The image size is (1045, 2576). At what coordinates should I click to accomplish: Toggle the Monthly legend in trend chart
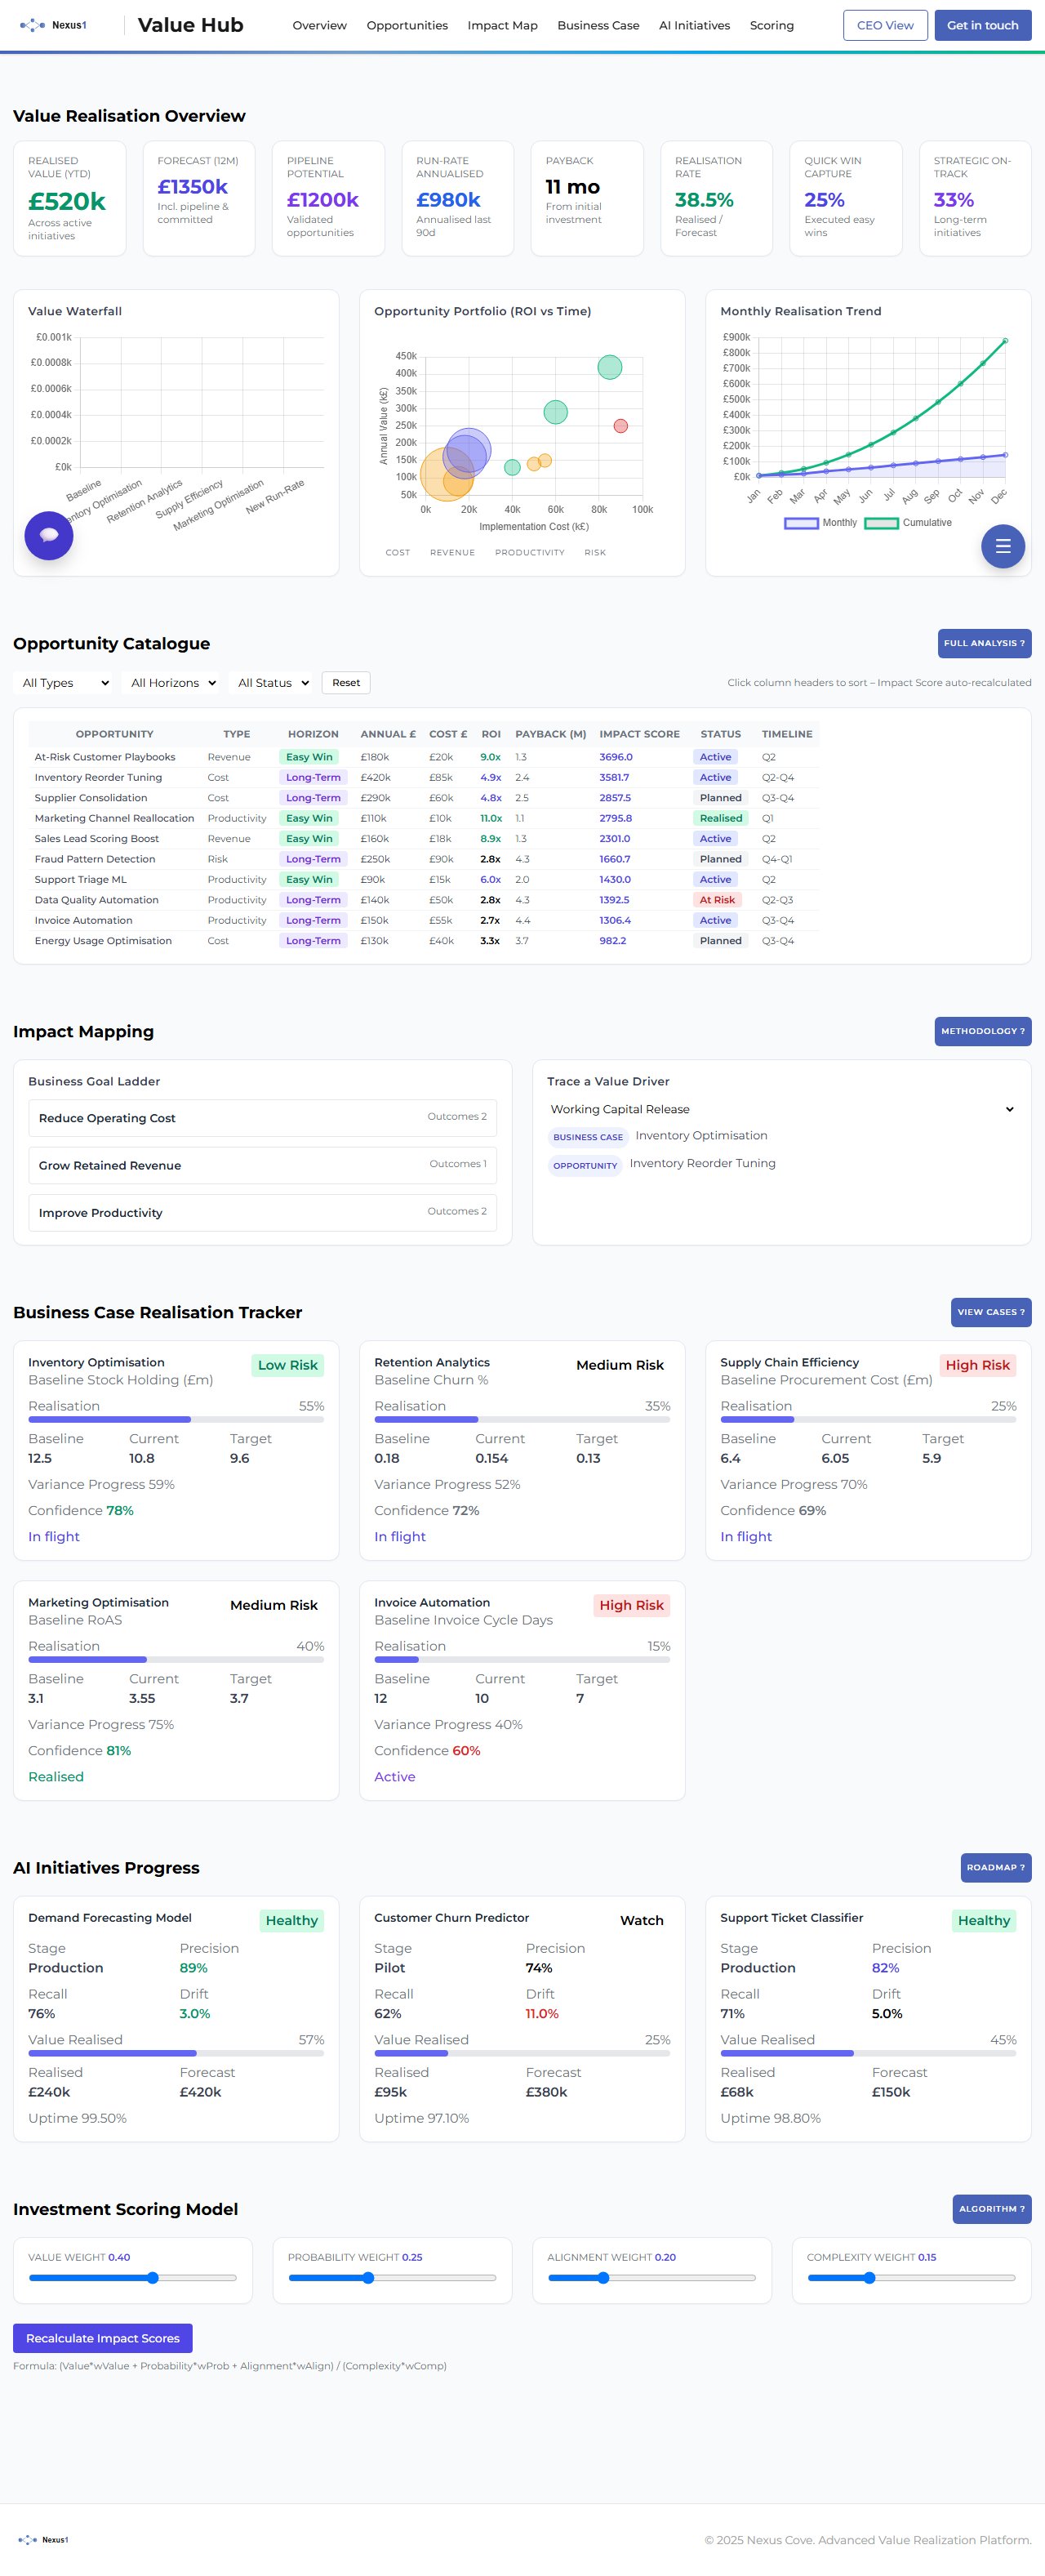tap(820, 523)
